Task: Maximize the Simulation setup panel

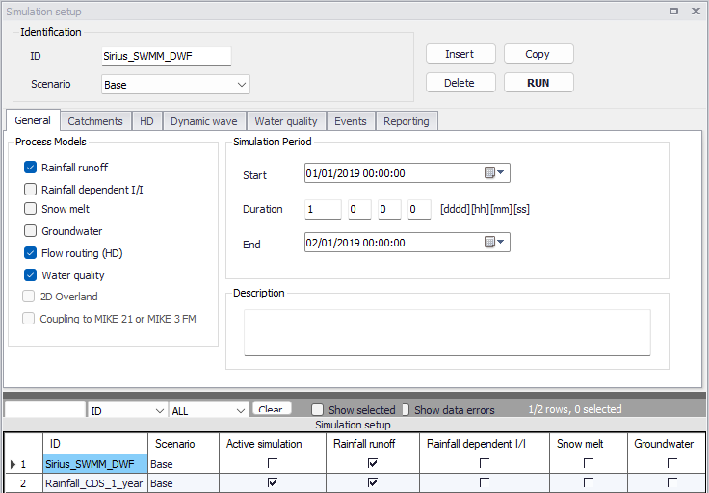Action: tap(673, 11)
